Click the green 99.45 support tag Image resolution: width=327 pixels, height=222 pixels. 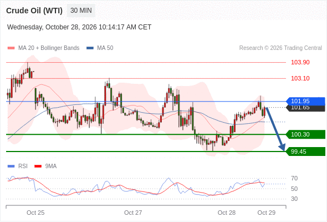point(305,152)
